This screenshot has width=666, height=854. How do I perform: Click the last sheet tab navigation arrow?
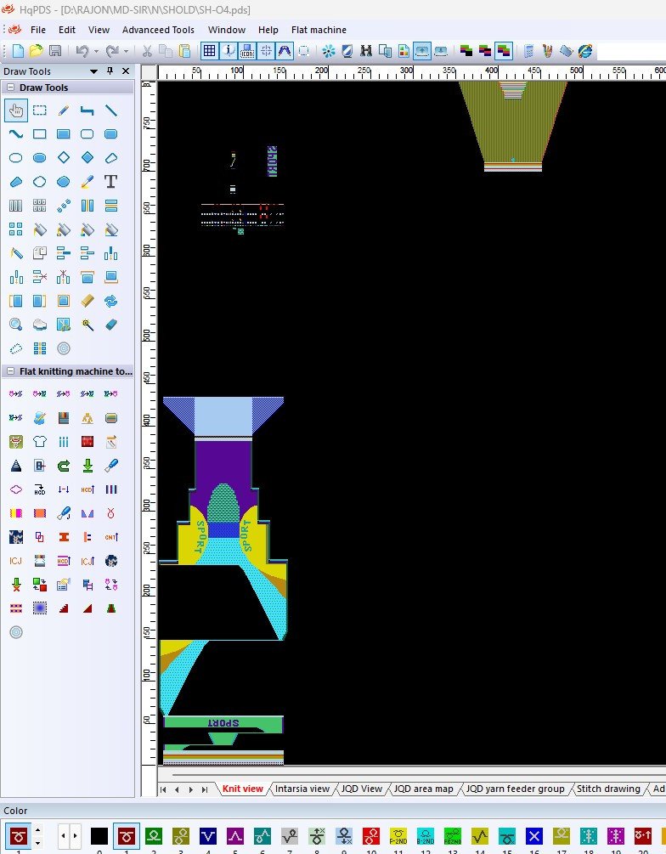pos(205,789)
